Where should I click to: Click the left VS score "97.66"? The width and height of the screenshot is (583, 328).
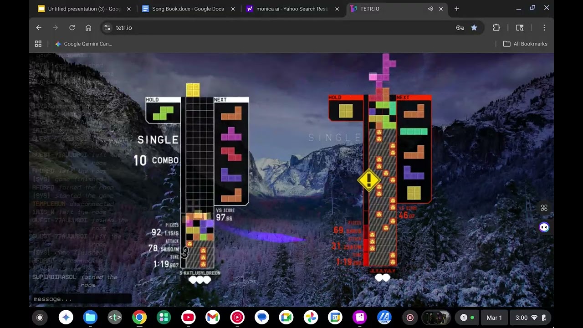[224, 218]
